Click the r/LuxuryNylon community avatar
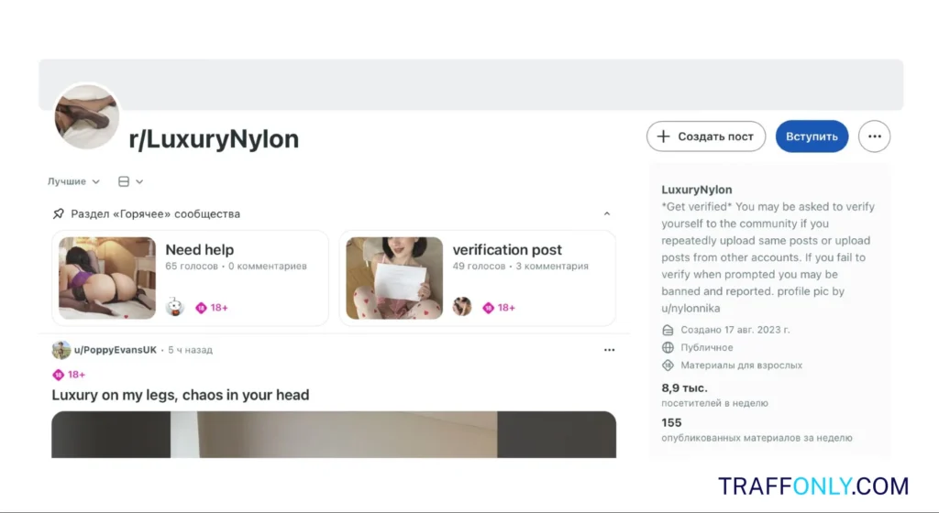939x513 pixels. (x=88, y=116)
